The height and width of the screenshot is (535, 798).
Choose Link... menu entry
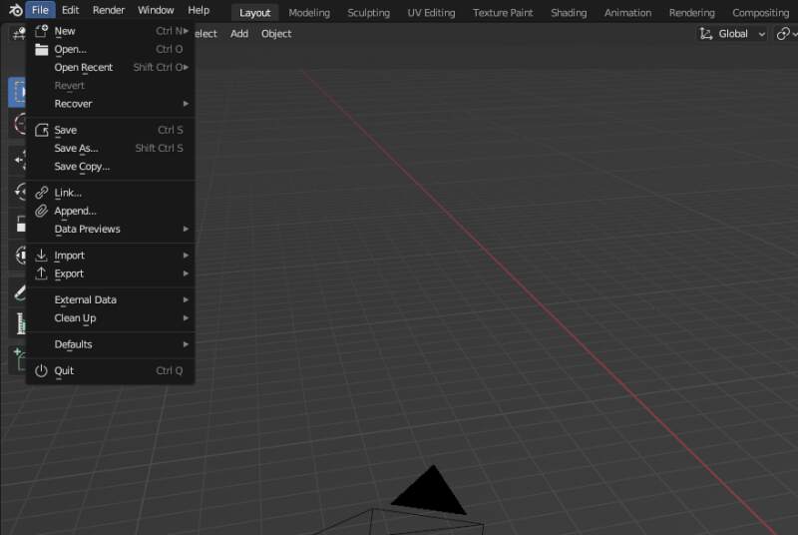(111, 193)
